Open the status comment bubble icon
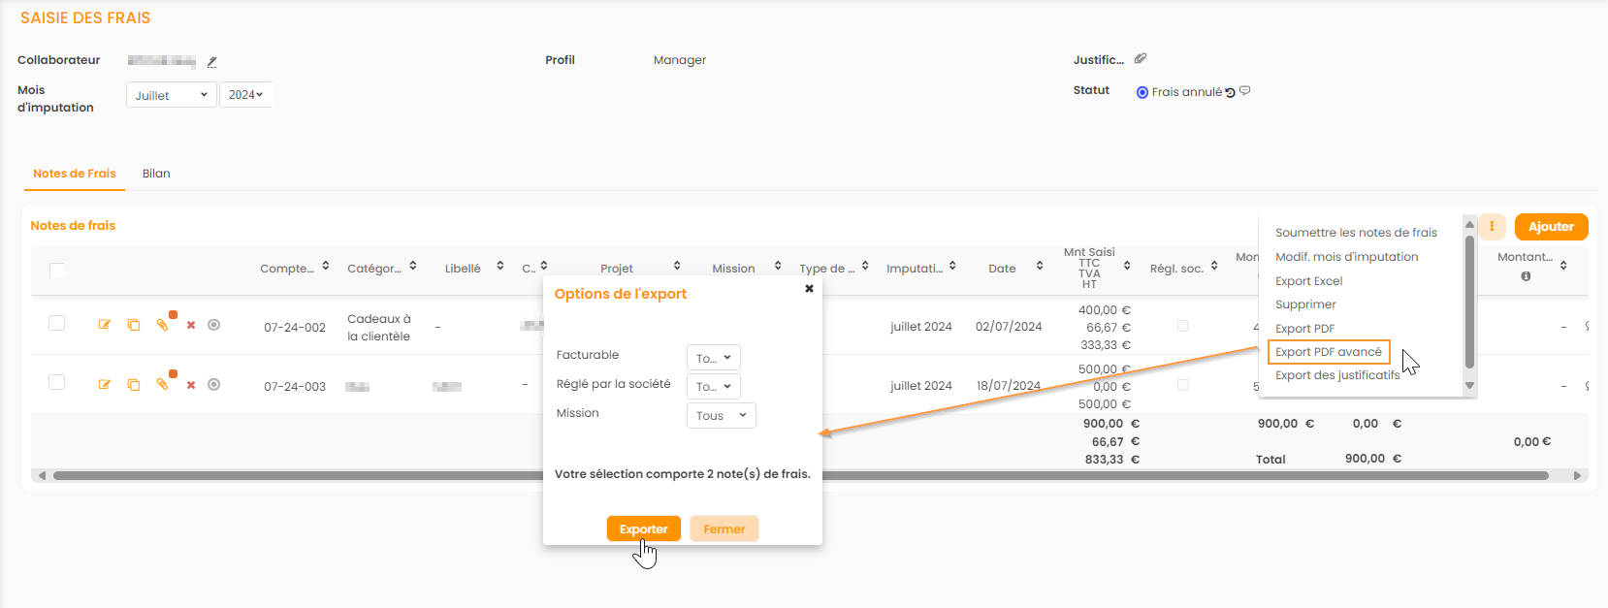This screenshot has height=608, width=1608. pyautogui.click(x=1245, y=91)
